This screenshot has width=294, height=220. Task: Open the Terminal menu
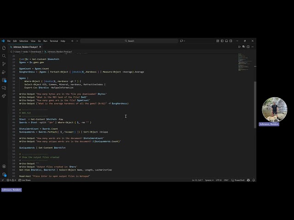(x=54, y=41)
